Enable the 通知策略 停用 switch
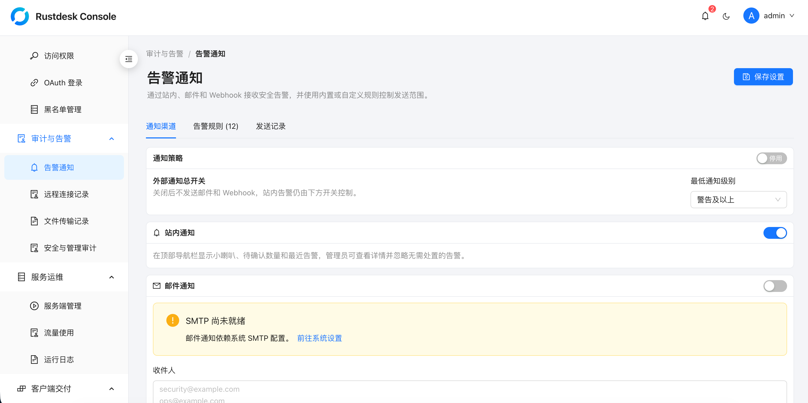Image resolution: width=808 pixels, height=403 pixels. (x=771, y=158)
